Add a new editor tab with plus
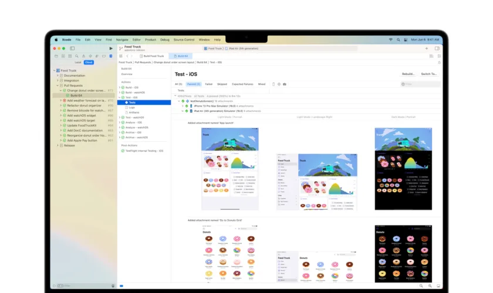This screenshot has width=493, height=293. [427, 49]
